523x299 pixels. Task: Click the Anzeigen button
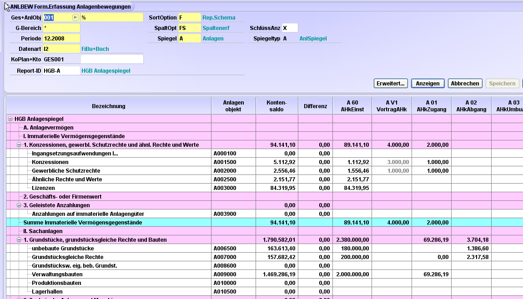pyautogui.click(x=427, y=83)
